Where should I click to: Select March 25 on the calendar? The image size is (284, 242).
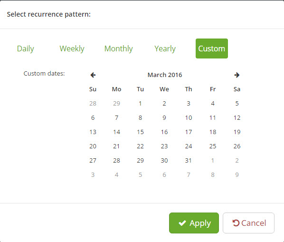pos(213,146)
